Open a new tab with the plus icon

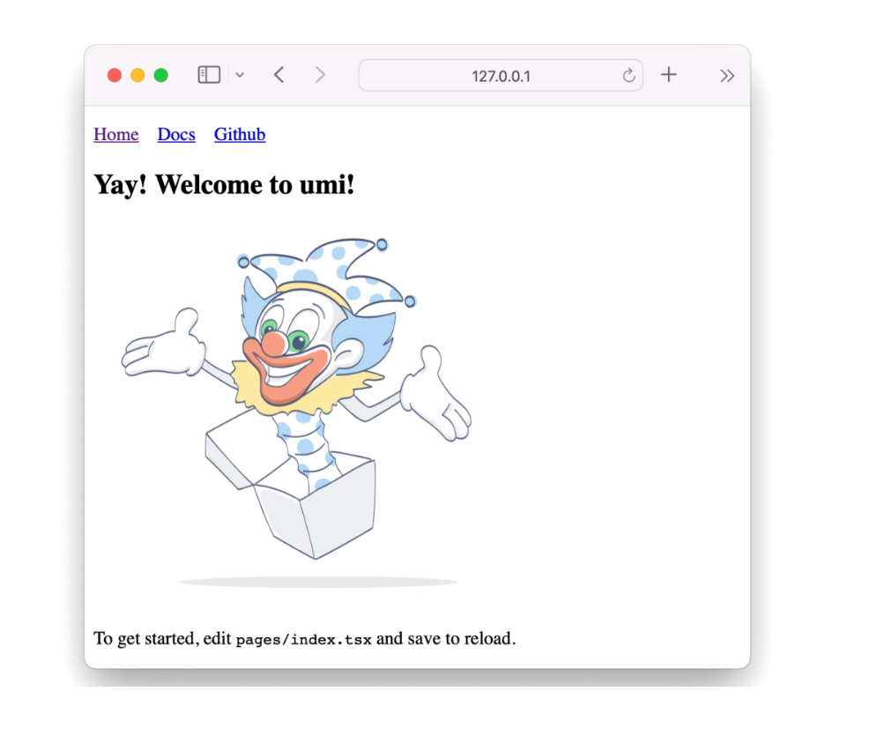pyautogui.click(x=669, y=75)
